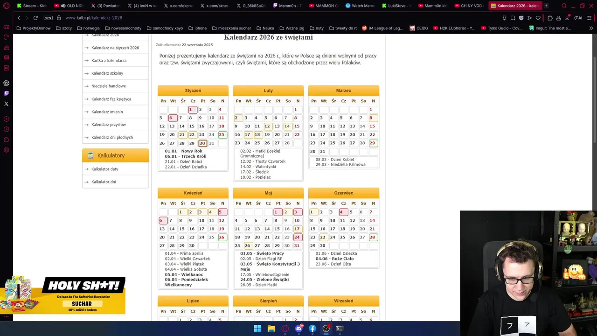Click the Luty month header
The height and width of the screenshot is (336, 597).
[268, 91]
